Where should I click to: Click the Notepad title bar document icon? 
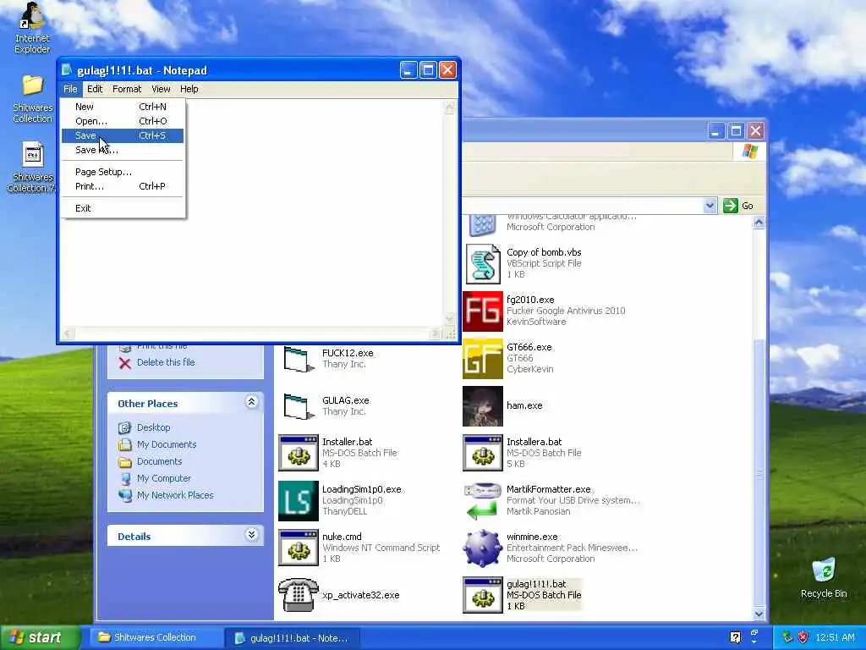coord(67,70)
